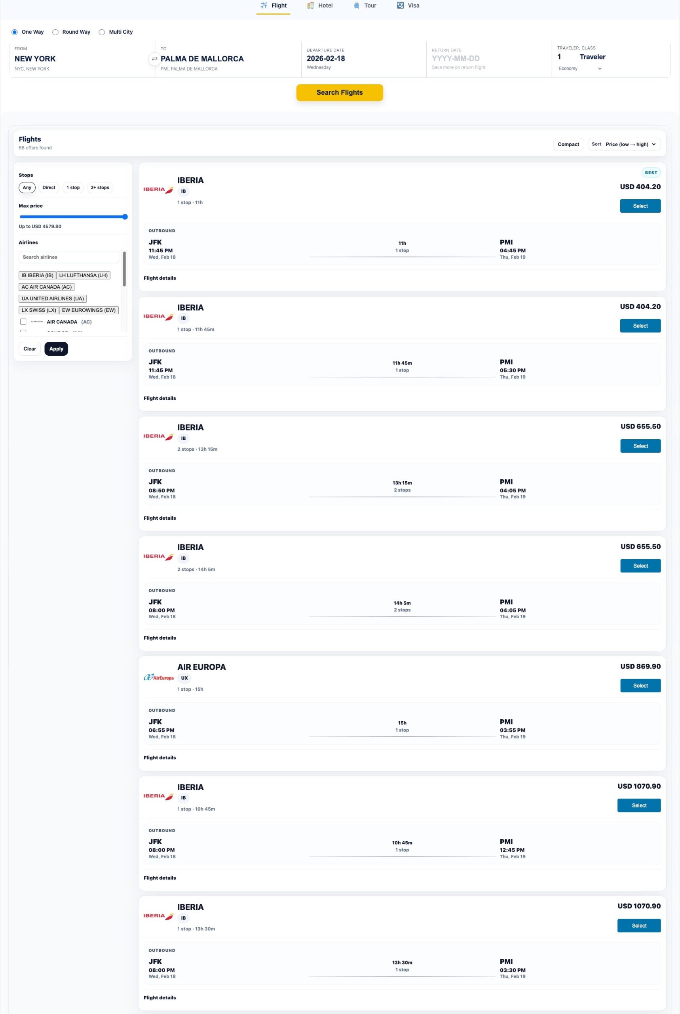Click the Tour suitcase icon
The height and width of the screenshot is (1014, 680).
pos(356,5)
